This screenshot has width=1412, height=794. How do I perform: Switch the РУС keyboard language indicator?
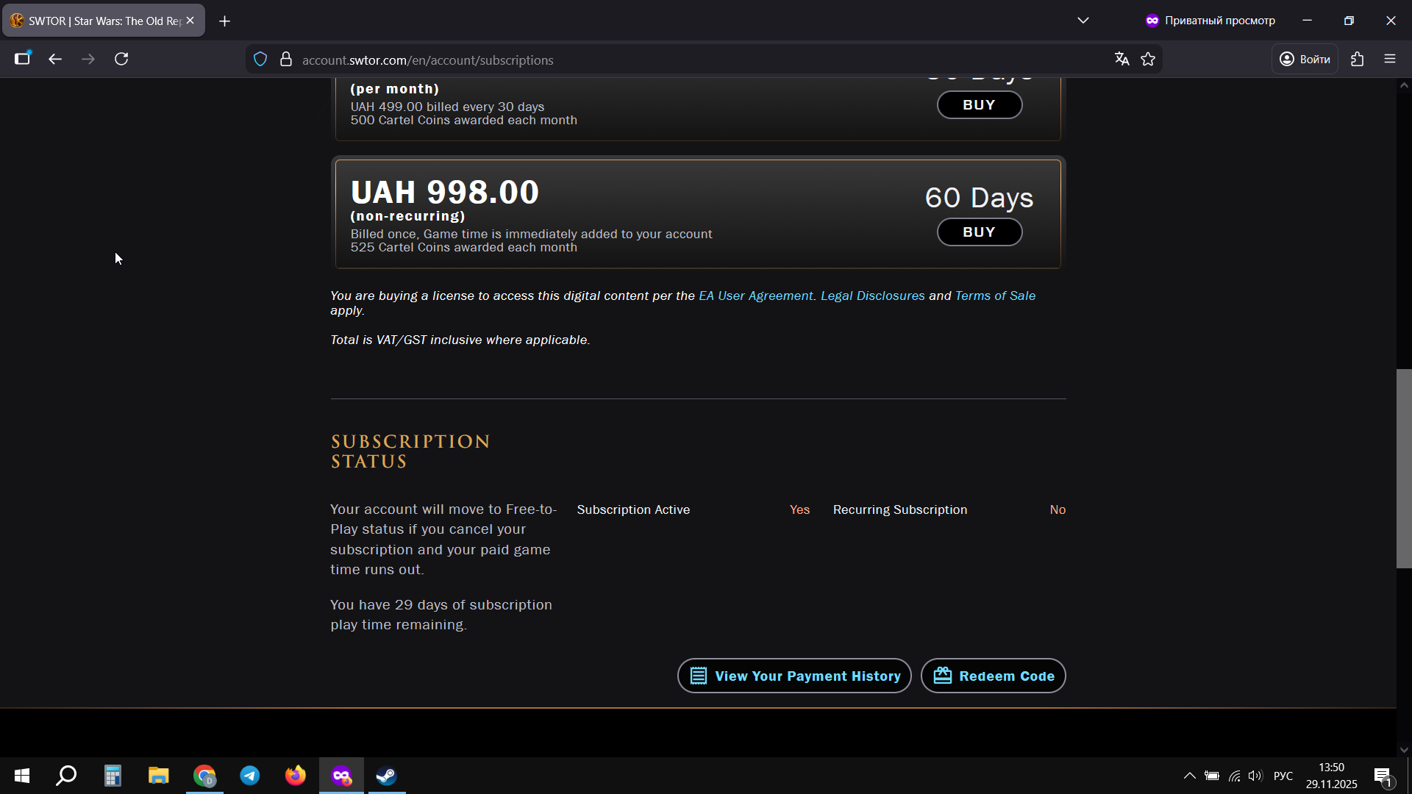click(1283, 776)
